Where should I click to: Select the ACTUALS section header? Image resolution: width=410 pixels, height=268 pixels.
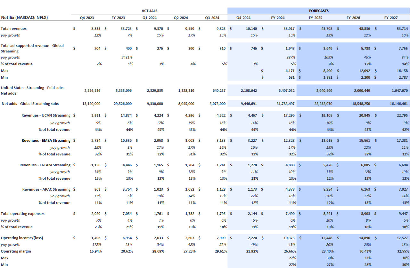(149, 11)
